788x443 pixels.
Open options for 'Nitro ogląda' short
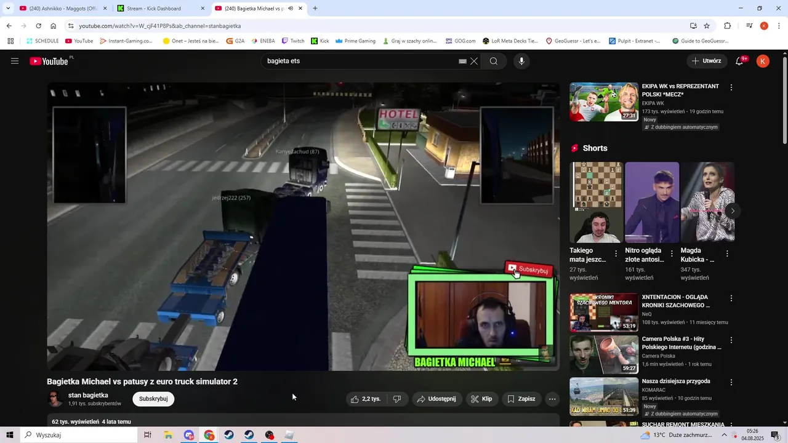pyautogui.click(x=672, y=253)
